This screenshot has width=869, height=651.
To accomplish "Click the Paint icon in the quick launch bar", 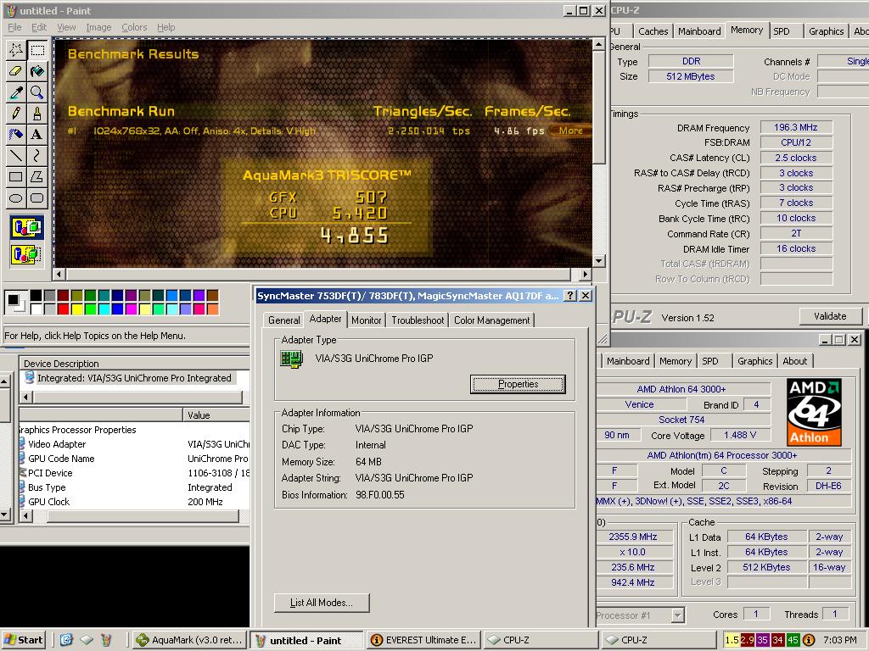I will [x=106, y=640].
